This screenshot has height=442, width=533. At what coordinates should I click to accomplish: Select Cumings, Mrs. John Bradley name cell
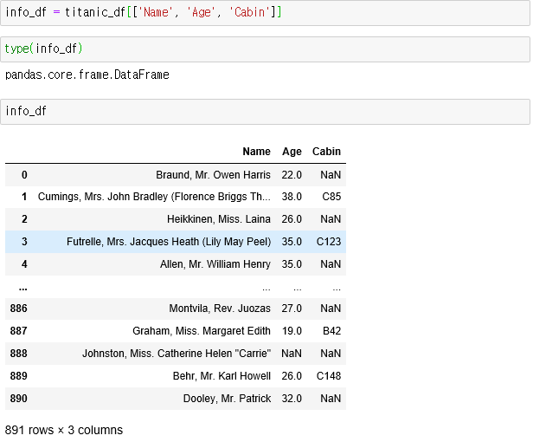pyautogui.click(x=154, y=197)
